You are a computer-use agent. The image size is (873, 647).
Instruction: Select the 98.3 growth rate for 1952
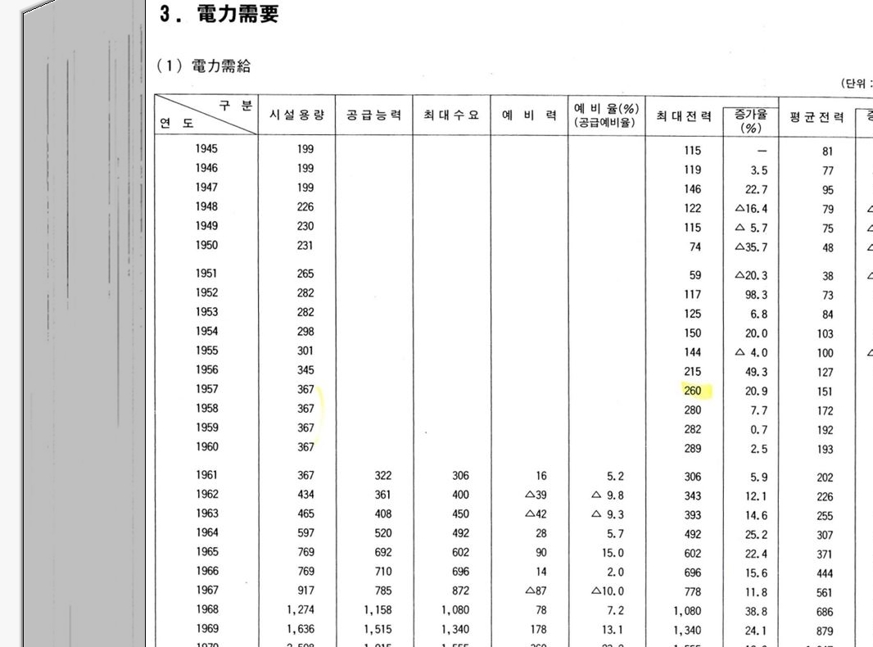click(756, 295)
